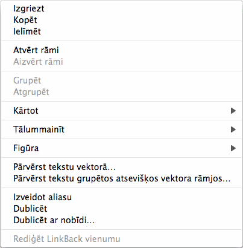
Task: Click the greyed Aizvērt rāmi item
Action: (x=121, y=62)
